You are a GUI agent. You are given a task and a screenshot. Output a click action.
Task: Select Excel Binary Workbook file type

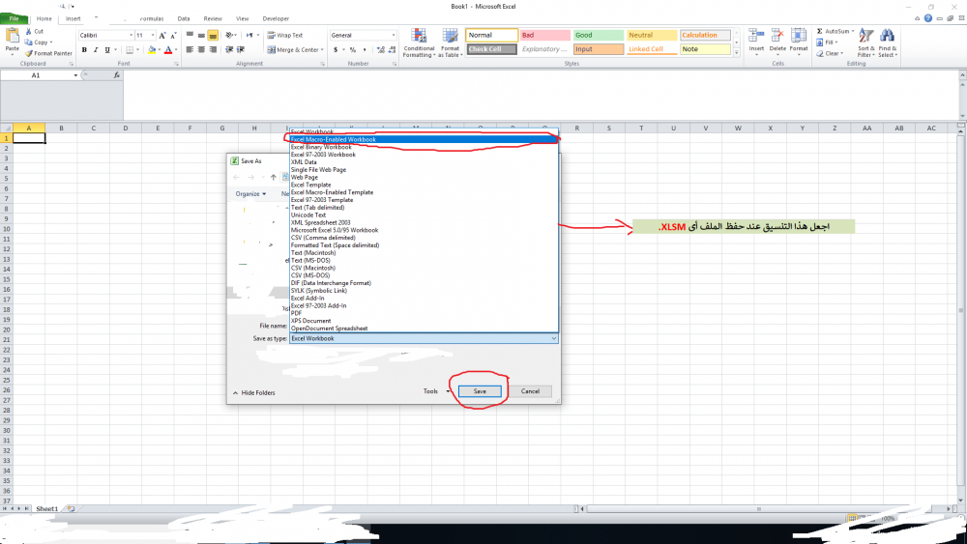(424, 147)
